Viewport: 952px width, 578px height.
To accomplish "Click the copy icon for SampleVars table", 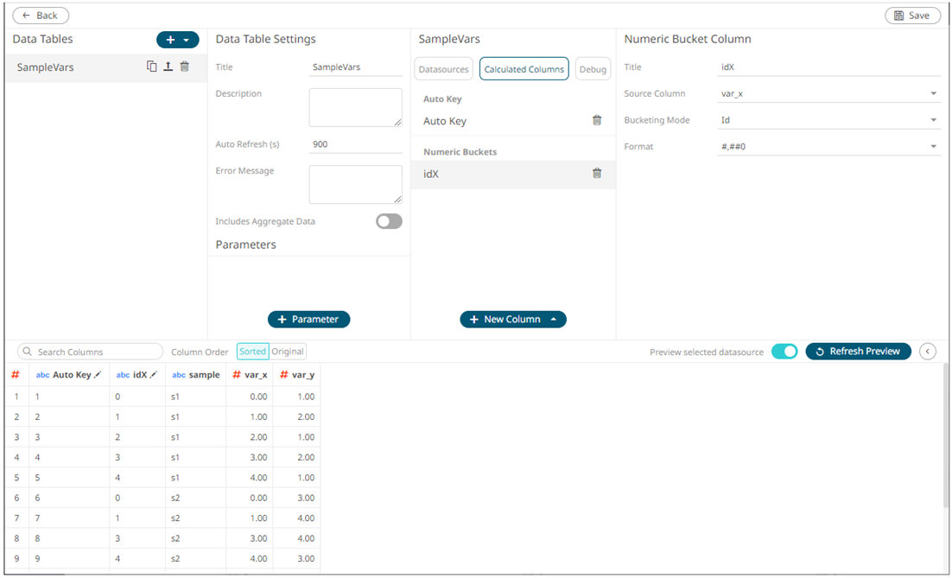I will click(x=152, y=67).
